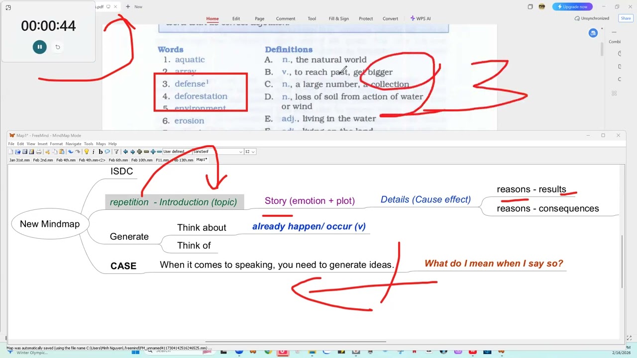Select the New Mindmap root node
This screenshot has height=358, width=637.
point(50,224)
